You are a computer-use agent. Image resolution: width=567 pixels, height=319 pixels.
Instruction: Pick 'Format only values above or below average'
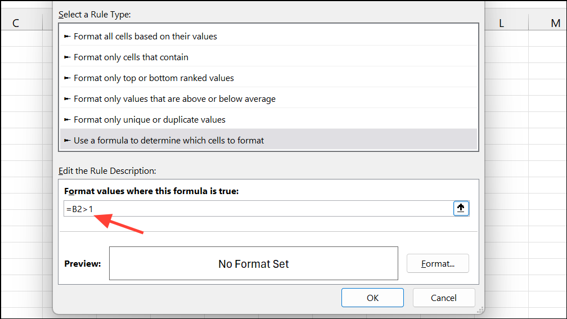[x=174, y=98]
